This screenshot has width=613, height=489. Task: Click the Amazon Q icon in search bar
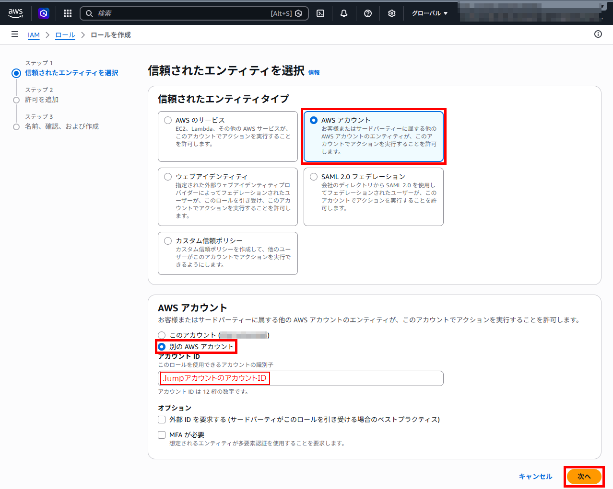[x=298, y=13]
